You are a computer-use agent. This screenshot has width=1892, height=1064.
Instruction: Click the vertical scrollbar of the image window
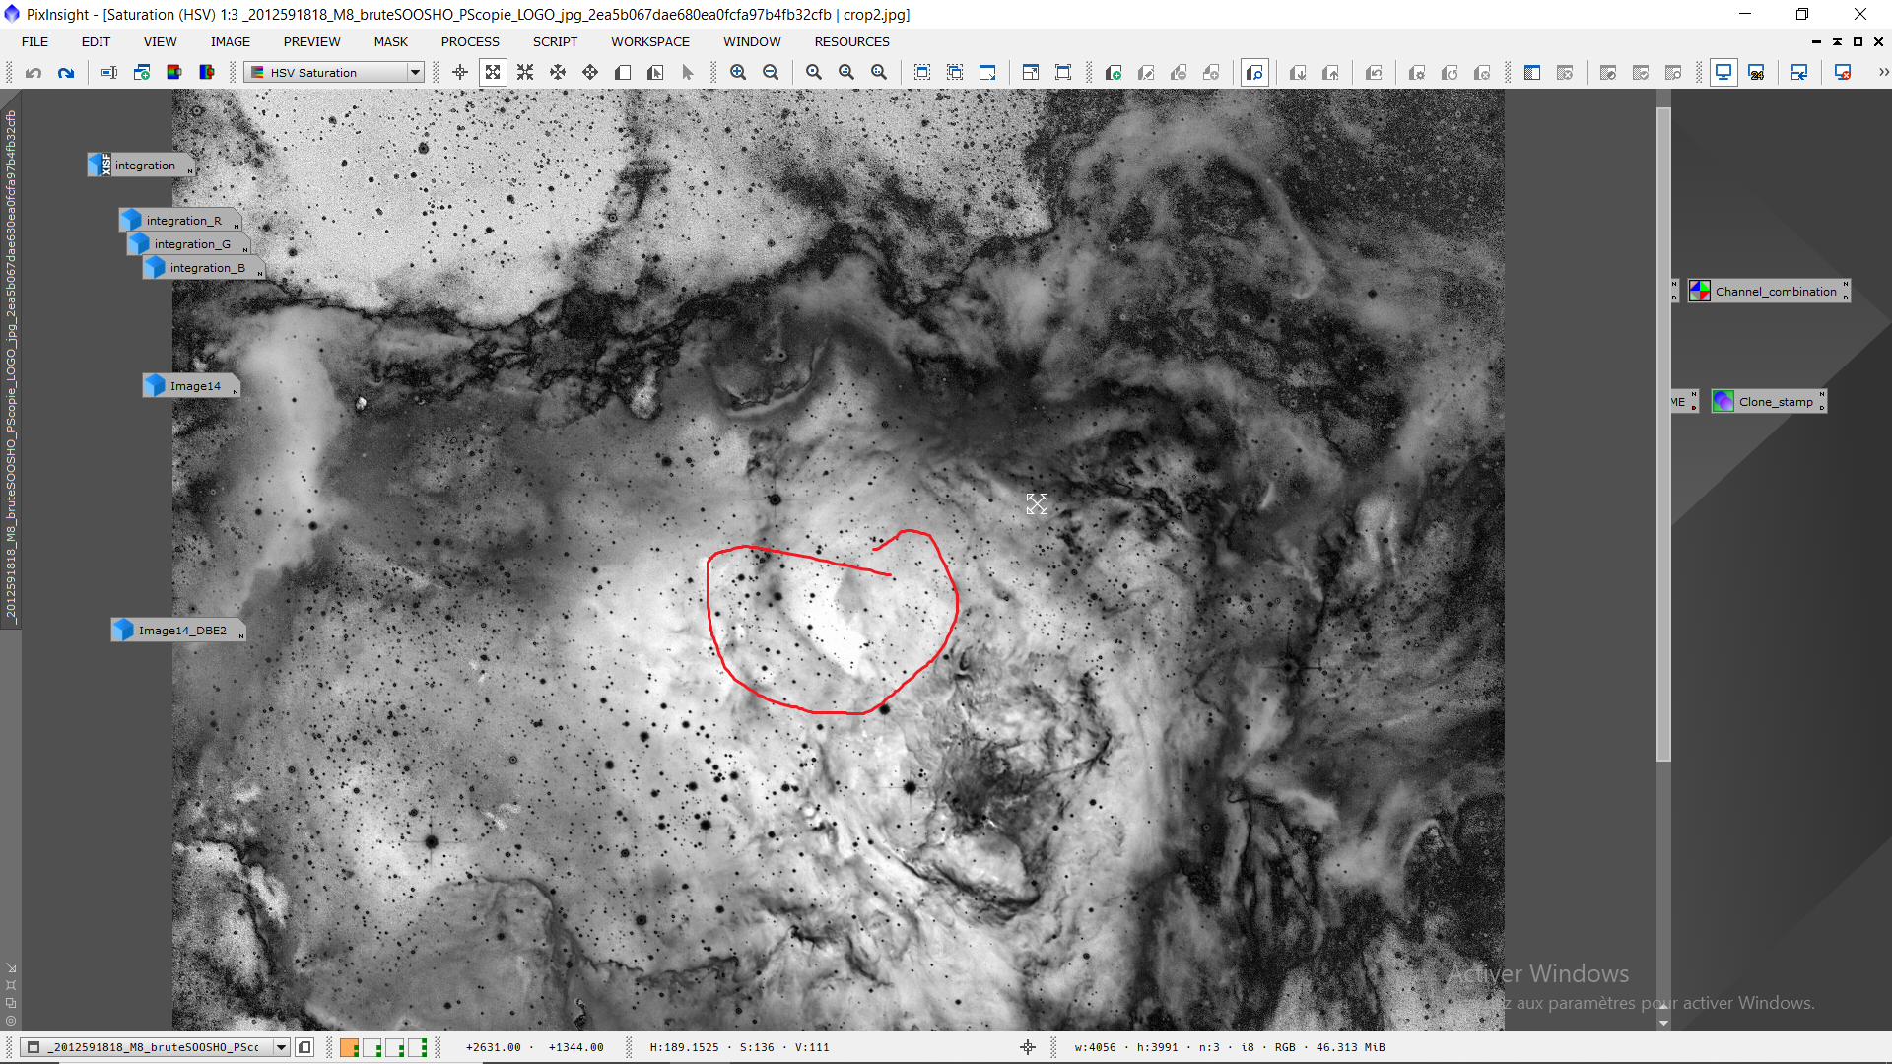pyautogui.click(x=1663, y=433)
